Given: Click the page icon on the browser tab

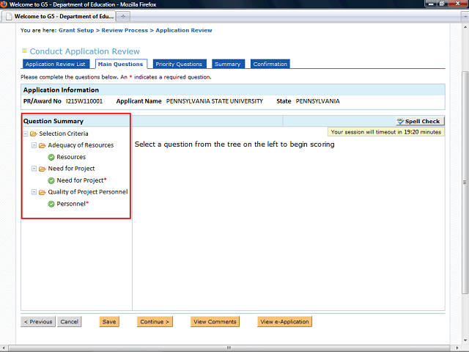Looking at the screenshot, I should click(x=10, y=16).
